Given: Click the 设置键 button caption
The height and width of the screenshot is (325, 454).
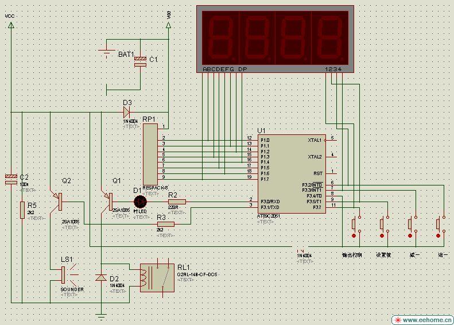Looking at the screenshot, I should coord(383,255).
